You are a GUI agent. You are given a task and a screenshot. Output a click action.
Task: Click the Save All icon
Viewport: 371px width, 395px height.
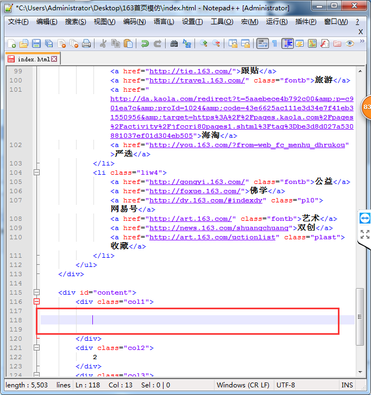pyautogui.click(x=49, y=43)
